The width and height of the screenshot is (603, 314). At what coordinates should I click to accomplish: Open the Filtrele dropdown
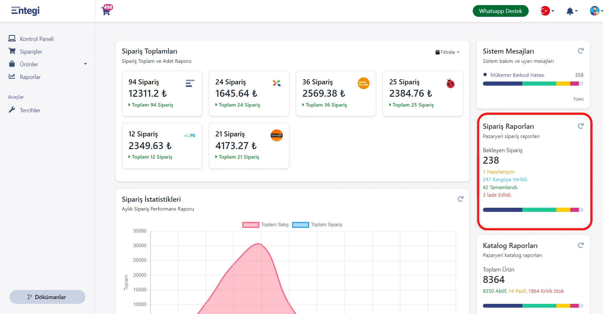(447, 52)
